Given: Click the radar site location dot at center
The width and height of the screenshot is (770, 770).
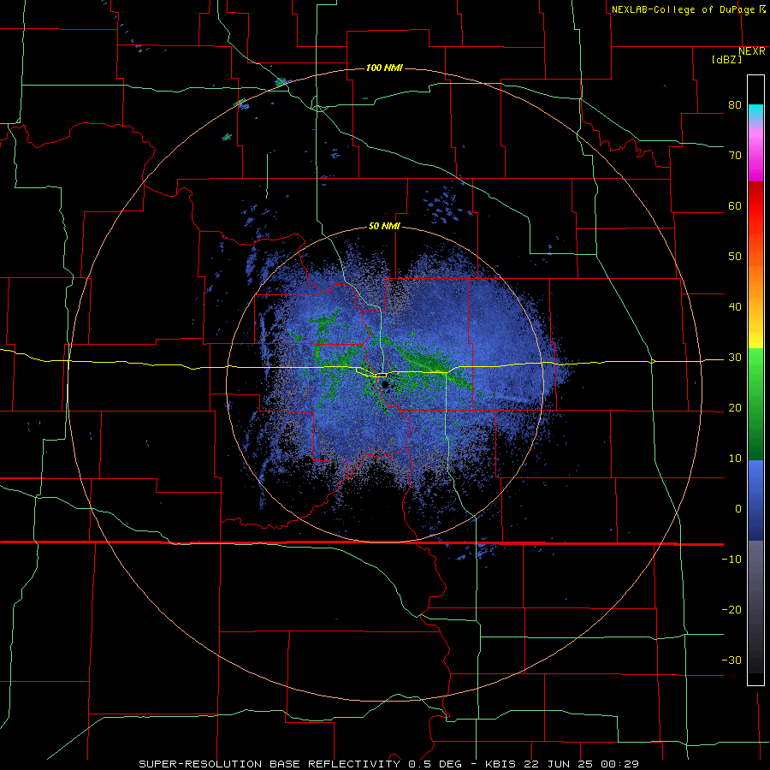Looking at the screenshot, I should pyautogui.click(x=385, y=384).
